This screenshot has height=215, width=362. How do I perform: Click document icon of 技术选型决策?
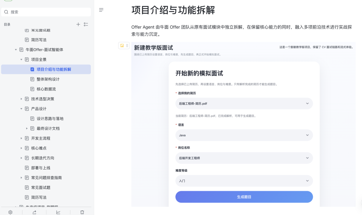point(27,99)
